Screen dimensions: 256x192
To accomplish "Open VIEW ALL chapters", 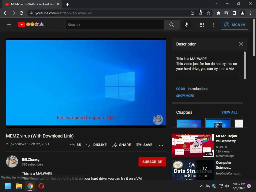I will tap(229, 112).
